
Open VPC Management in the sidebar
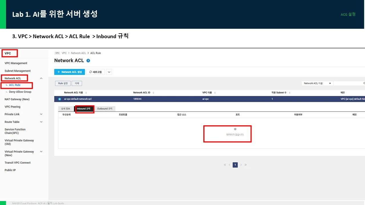(x=16, y=63)
